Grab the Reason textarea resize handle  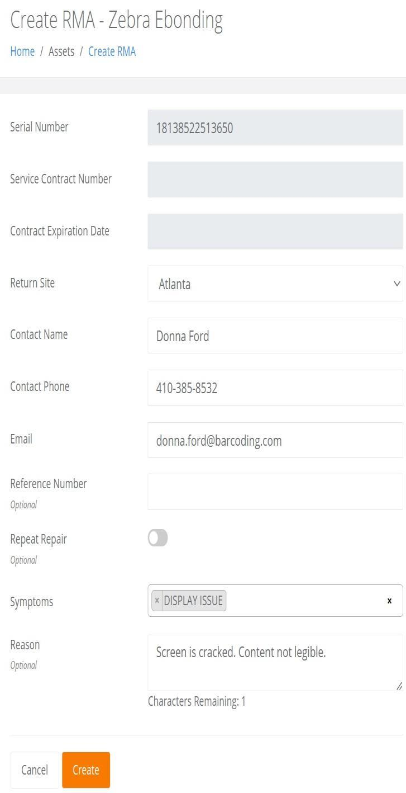coord(399,686)
